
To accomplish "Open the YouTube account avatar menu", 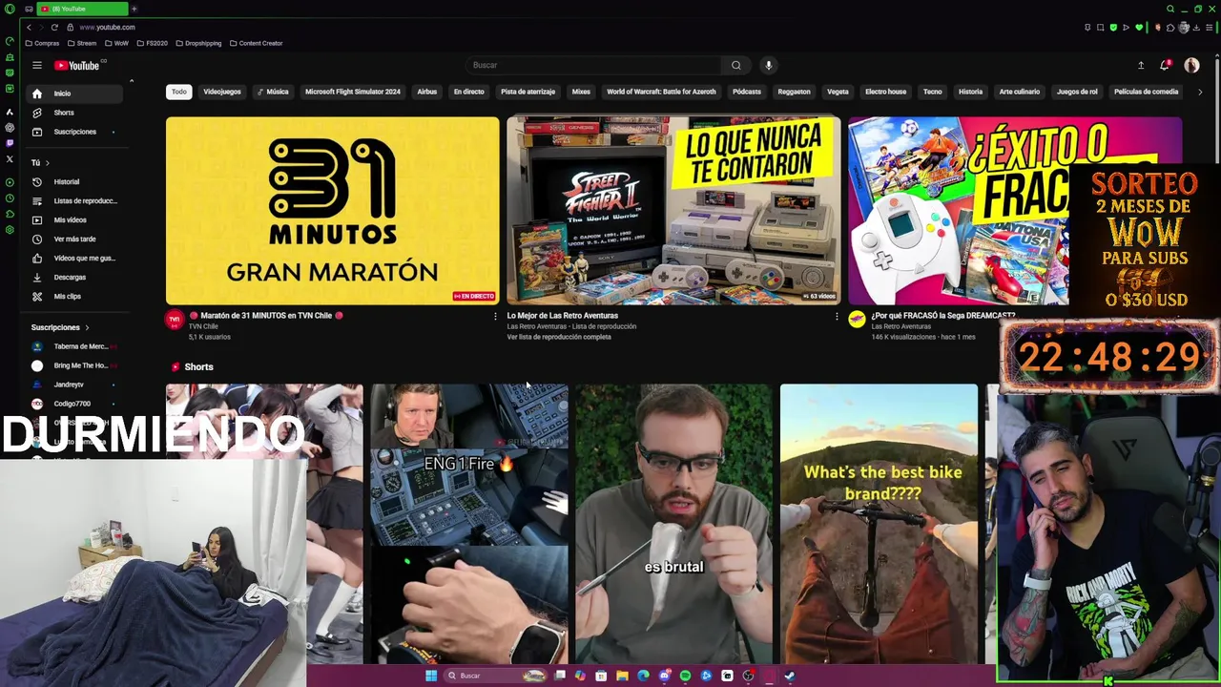I will (x=1191, y=65).
